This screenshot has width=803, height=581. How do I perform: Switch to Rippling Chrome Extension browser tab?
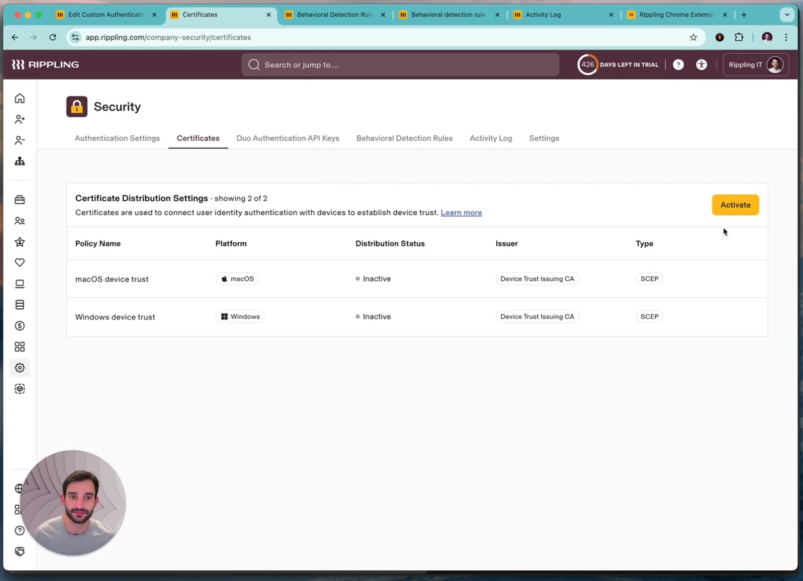pos(678,14)
